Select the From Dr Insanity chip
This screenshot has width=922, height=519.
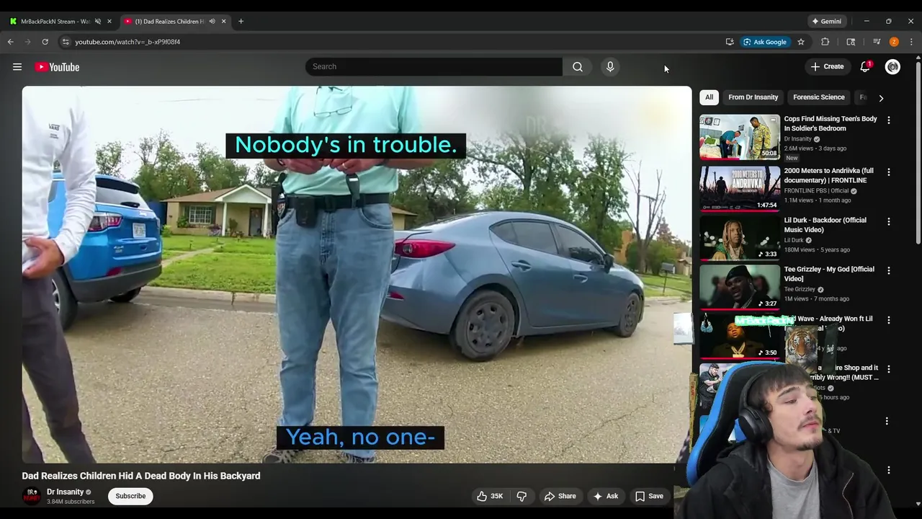tap(753, 97)
